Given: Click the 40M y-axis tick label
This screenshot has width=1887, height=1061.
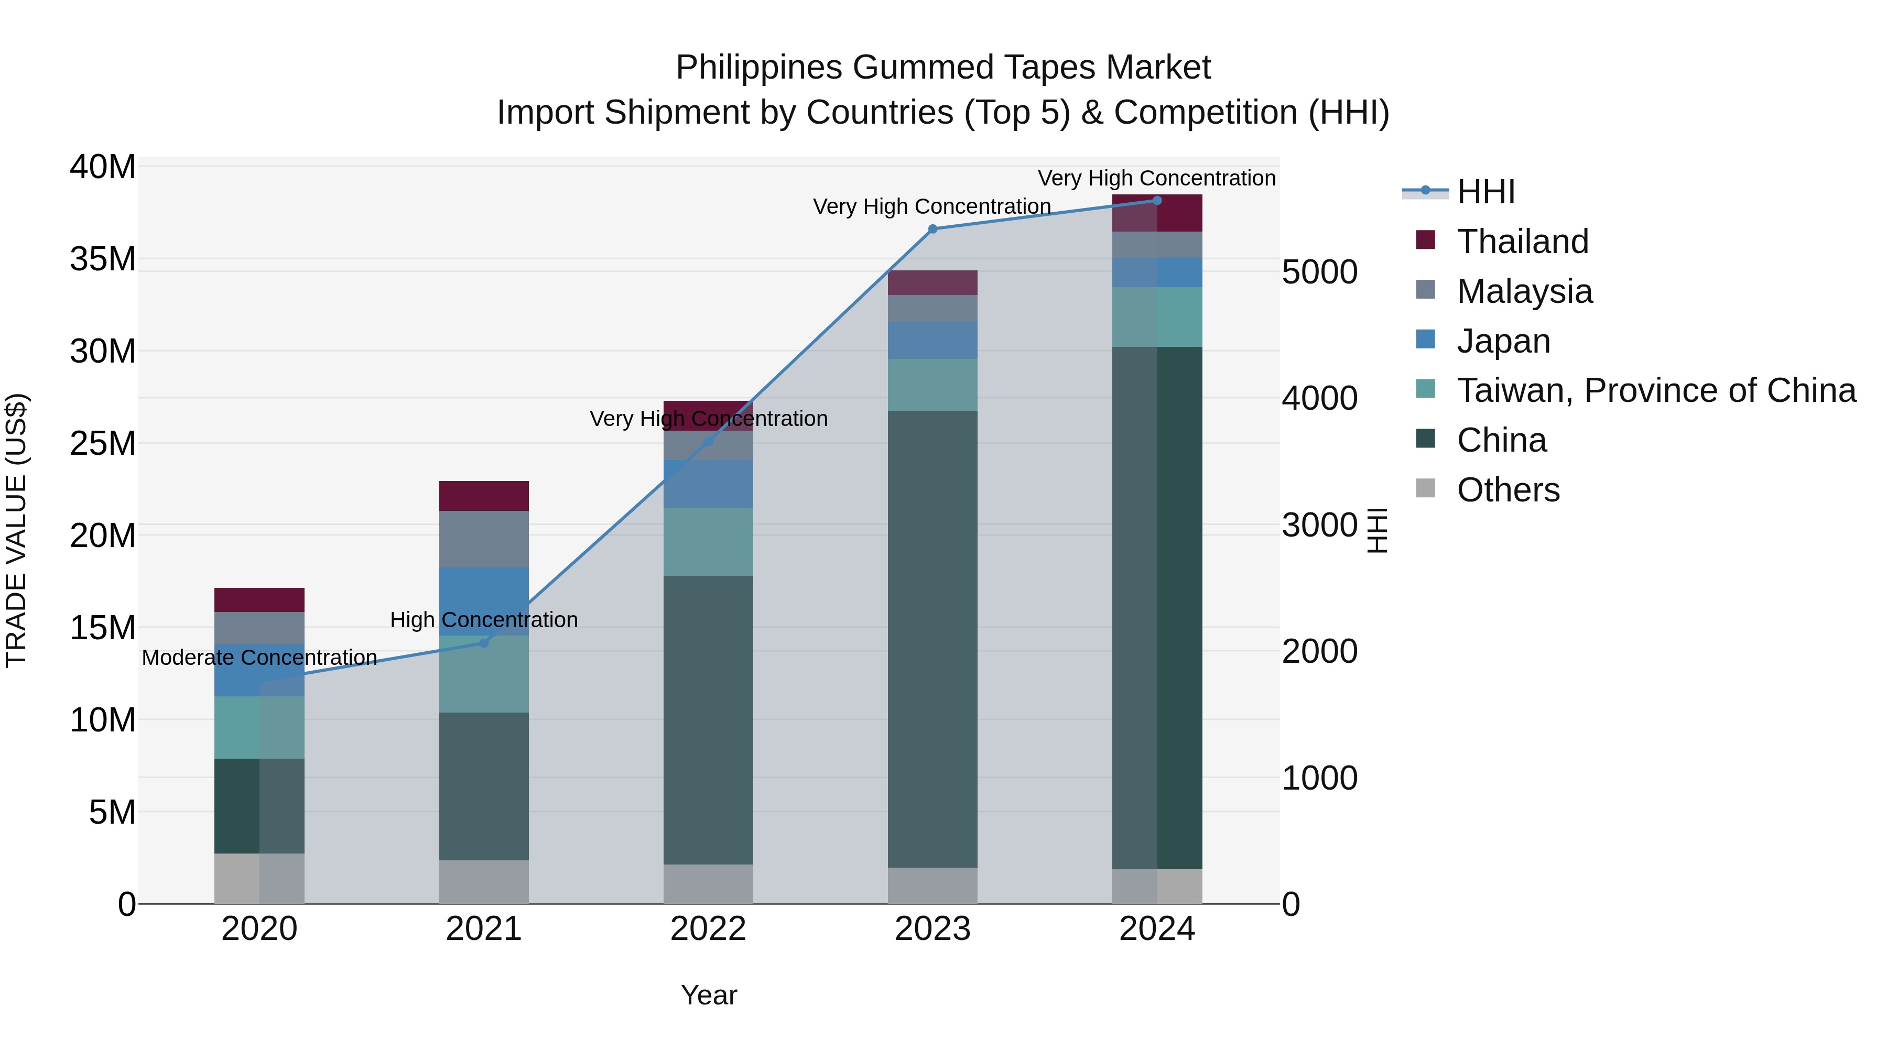Looking at the screenshot, I should pos(103,167).
